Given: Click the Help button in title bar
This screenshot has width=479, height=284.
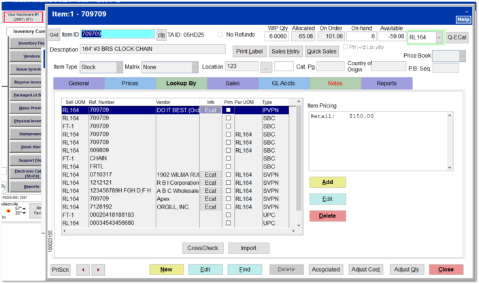Looking at the screenshot, I should pyautogui.click(x=463, y=20).
